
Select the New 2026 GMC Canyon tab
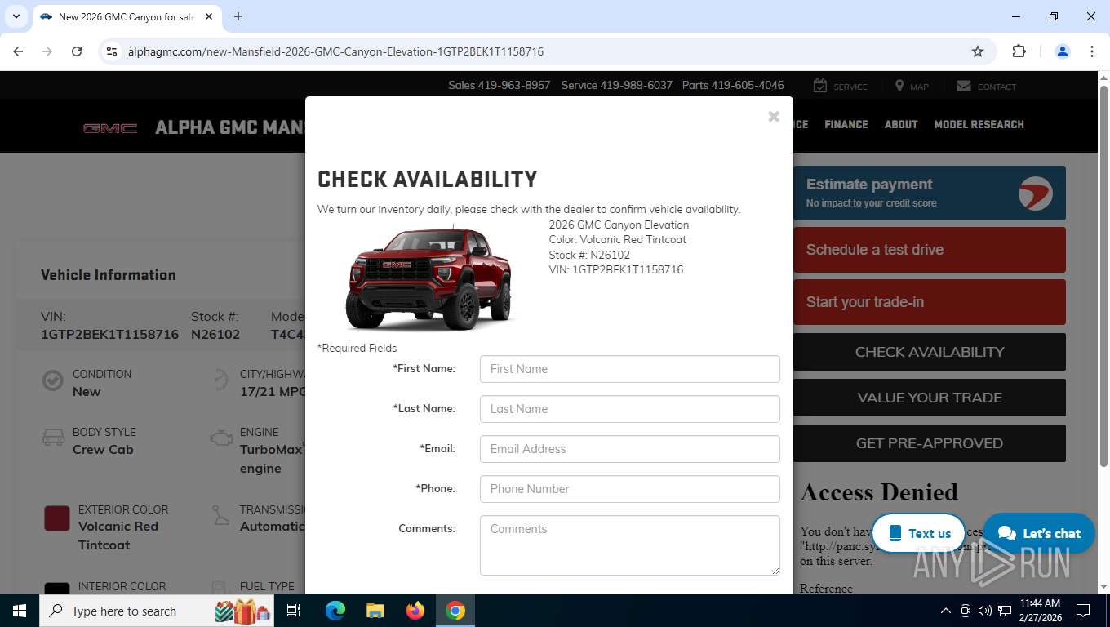coord(127,16)
